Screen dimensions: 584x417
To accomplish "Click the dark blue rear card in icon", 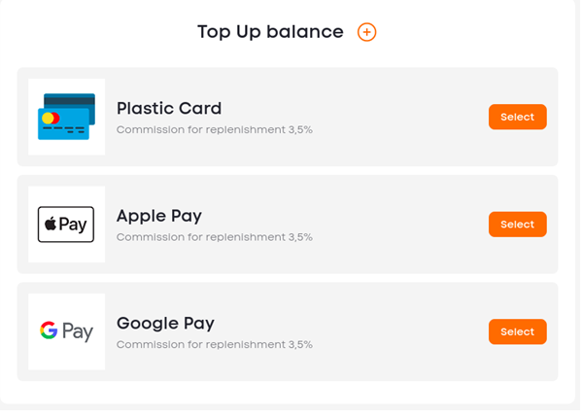I will 70,102.
